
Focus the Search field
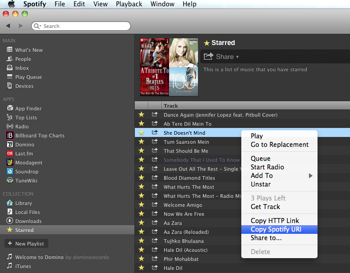coord(81,26)
